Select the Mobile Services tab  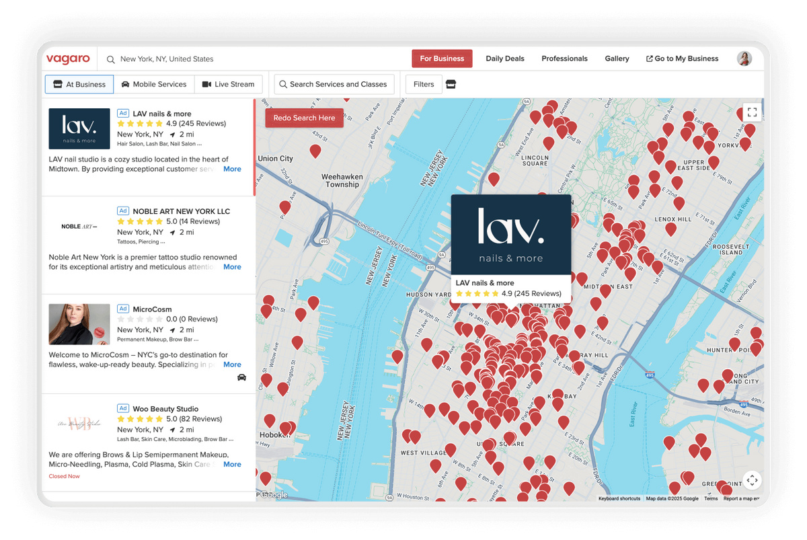point(154,84)
